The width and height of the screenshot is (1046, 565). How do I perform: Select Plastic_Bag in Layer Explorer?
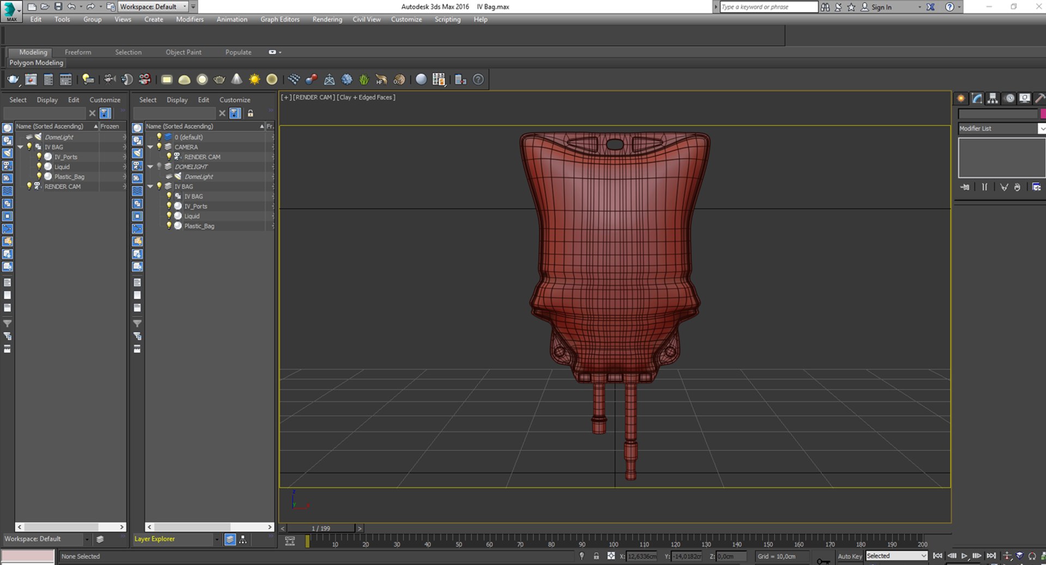click(x=199, y=226)
